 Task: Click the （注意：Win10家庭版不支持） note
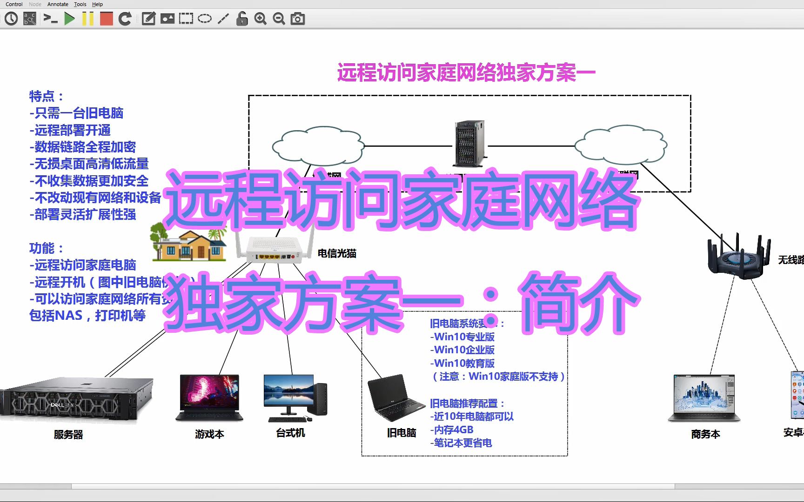[x=498, y=376]
